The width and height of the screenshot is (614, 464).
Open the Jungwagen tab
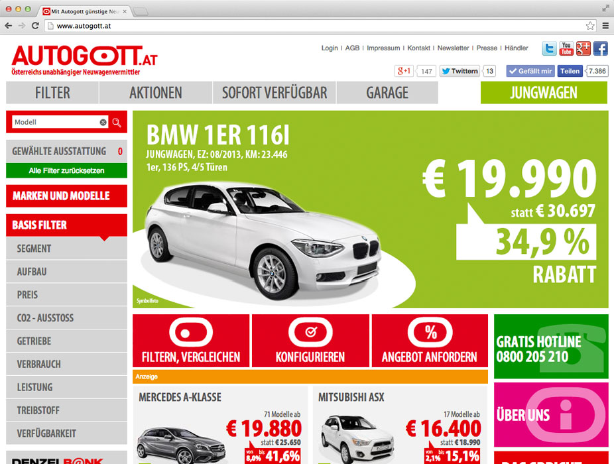[543, 93]
